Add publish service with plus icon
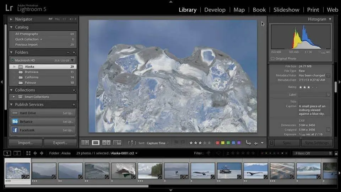 [x=74, y=105]
